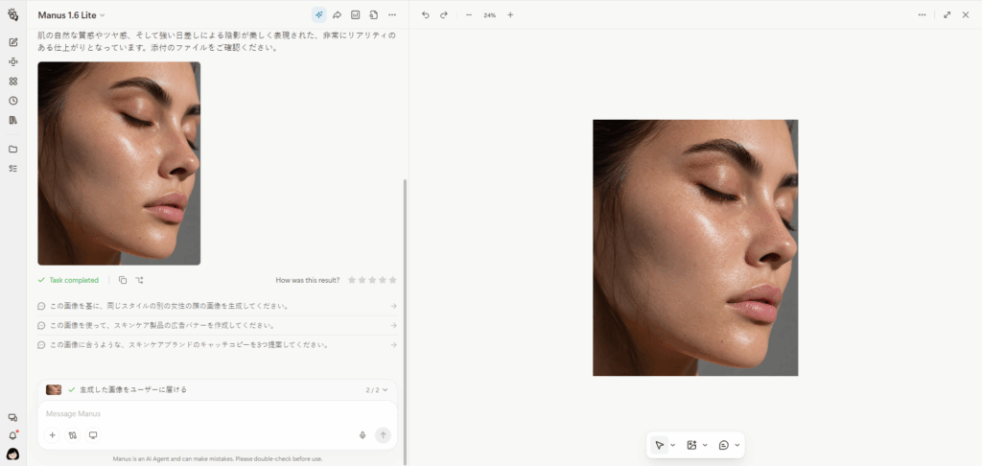Open the agent icon below compose in sidebar
This screenshot has height=466, width=982.
pos(13,62)
